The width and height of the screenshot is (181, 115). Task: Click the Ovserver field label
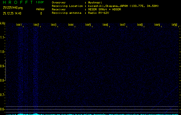[x=59, y=3]
